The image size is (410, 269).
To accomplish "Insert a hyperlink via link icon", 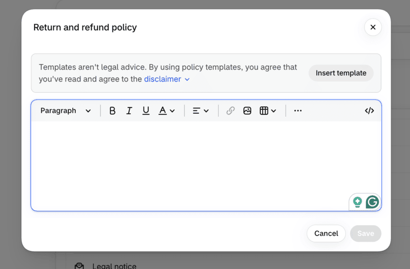I will click(230, 111).
